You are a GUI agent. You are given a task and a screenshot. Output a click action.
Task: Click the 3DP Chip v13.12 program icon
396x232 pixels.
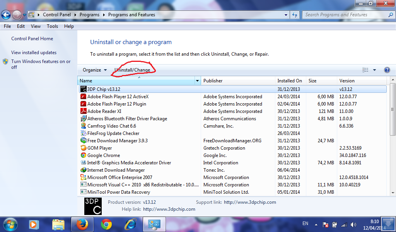[84, 89]
